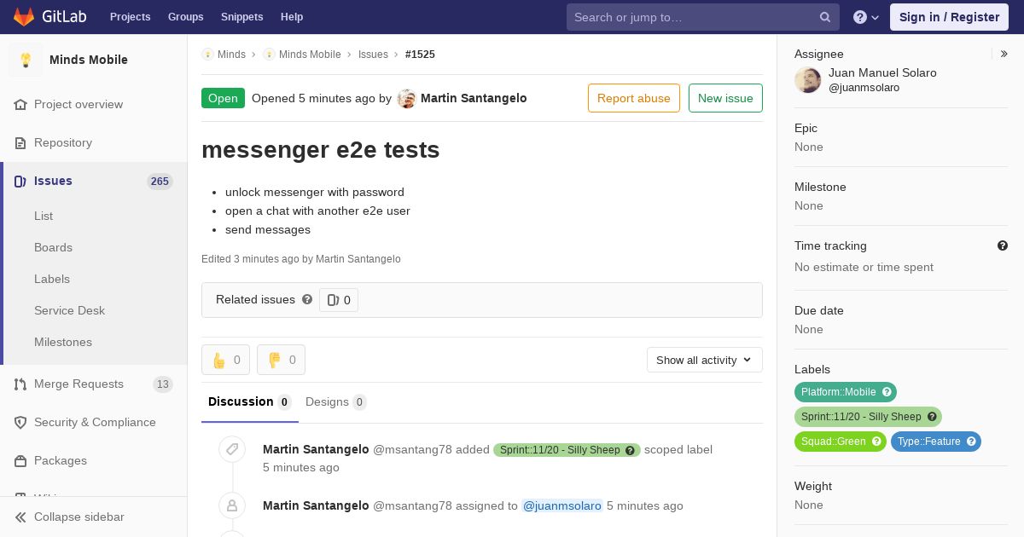1024x537 pixels.
Task: Open Boards in sidebar
Action: point(53,247)
